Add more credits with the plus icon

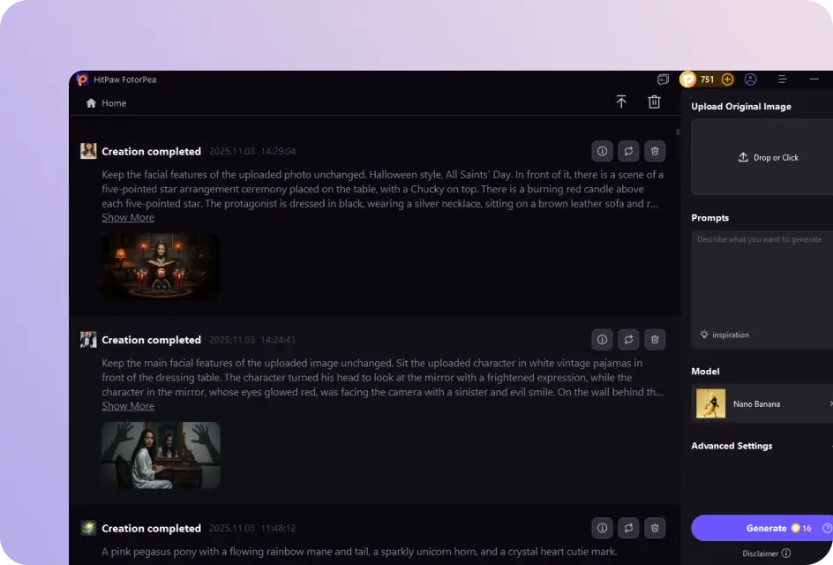pyautogui.click(x=727, y=79)
